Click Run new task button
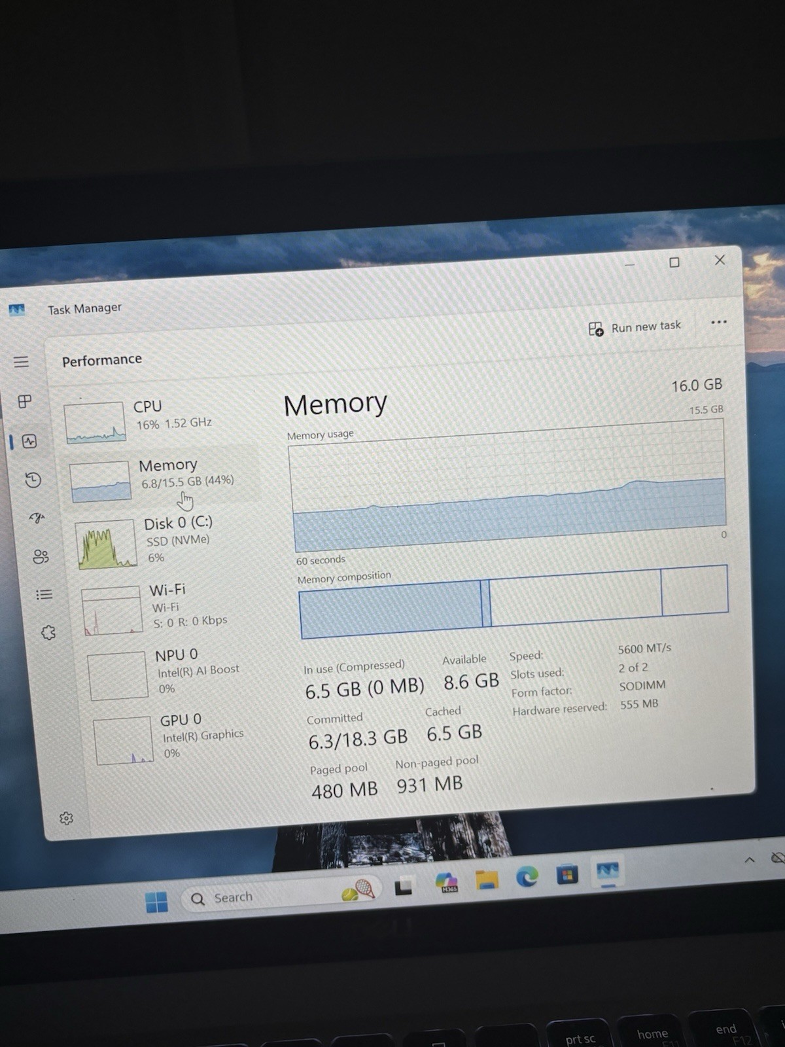 coord(635,327)
